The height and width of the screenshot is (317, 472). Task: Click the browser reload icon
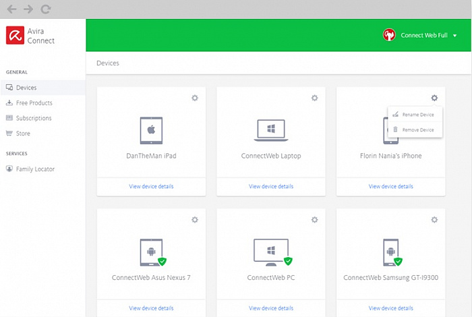(x=45, y=9)
